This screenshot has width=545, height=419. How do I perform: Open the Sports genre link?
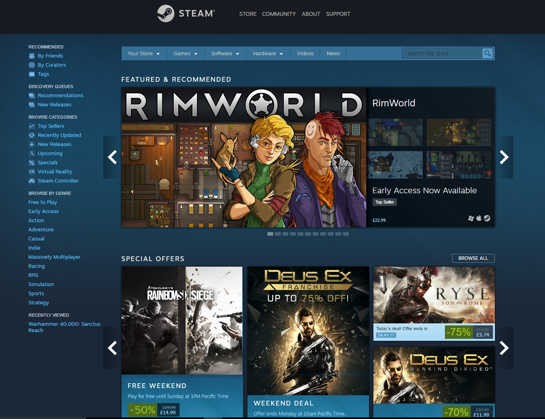[x=36, y=294]
